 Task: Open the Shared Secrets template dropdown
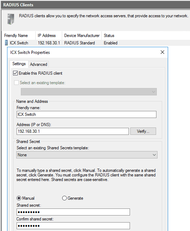tap(87, 155)
